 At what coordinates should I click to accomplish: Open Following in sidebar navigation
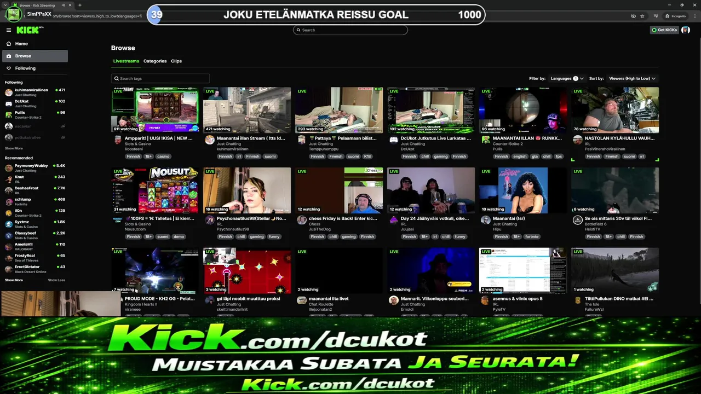pos(35,68)
